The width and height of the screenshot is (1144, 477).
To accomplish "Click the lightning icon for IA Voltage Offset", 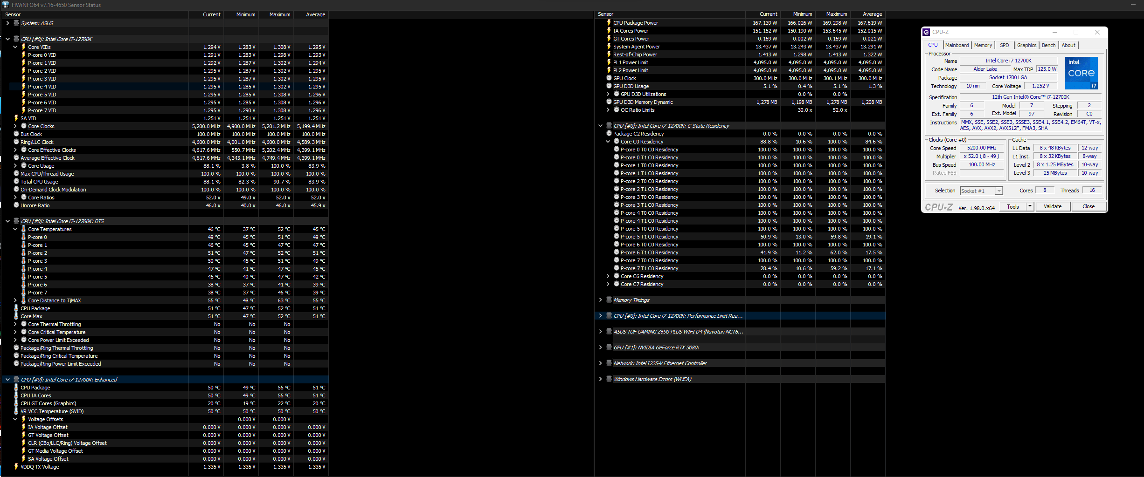I will pos(23,427).
